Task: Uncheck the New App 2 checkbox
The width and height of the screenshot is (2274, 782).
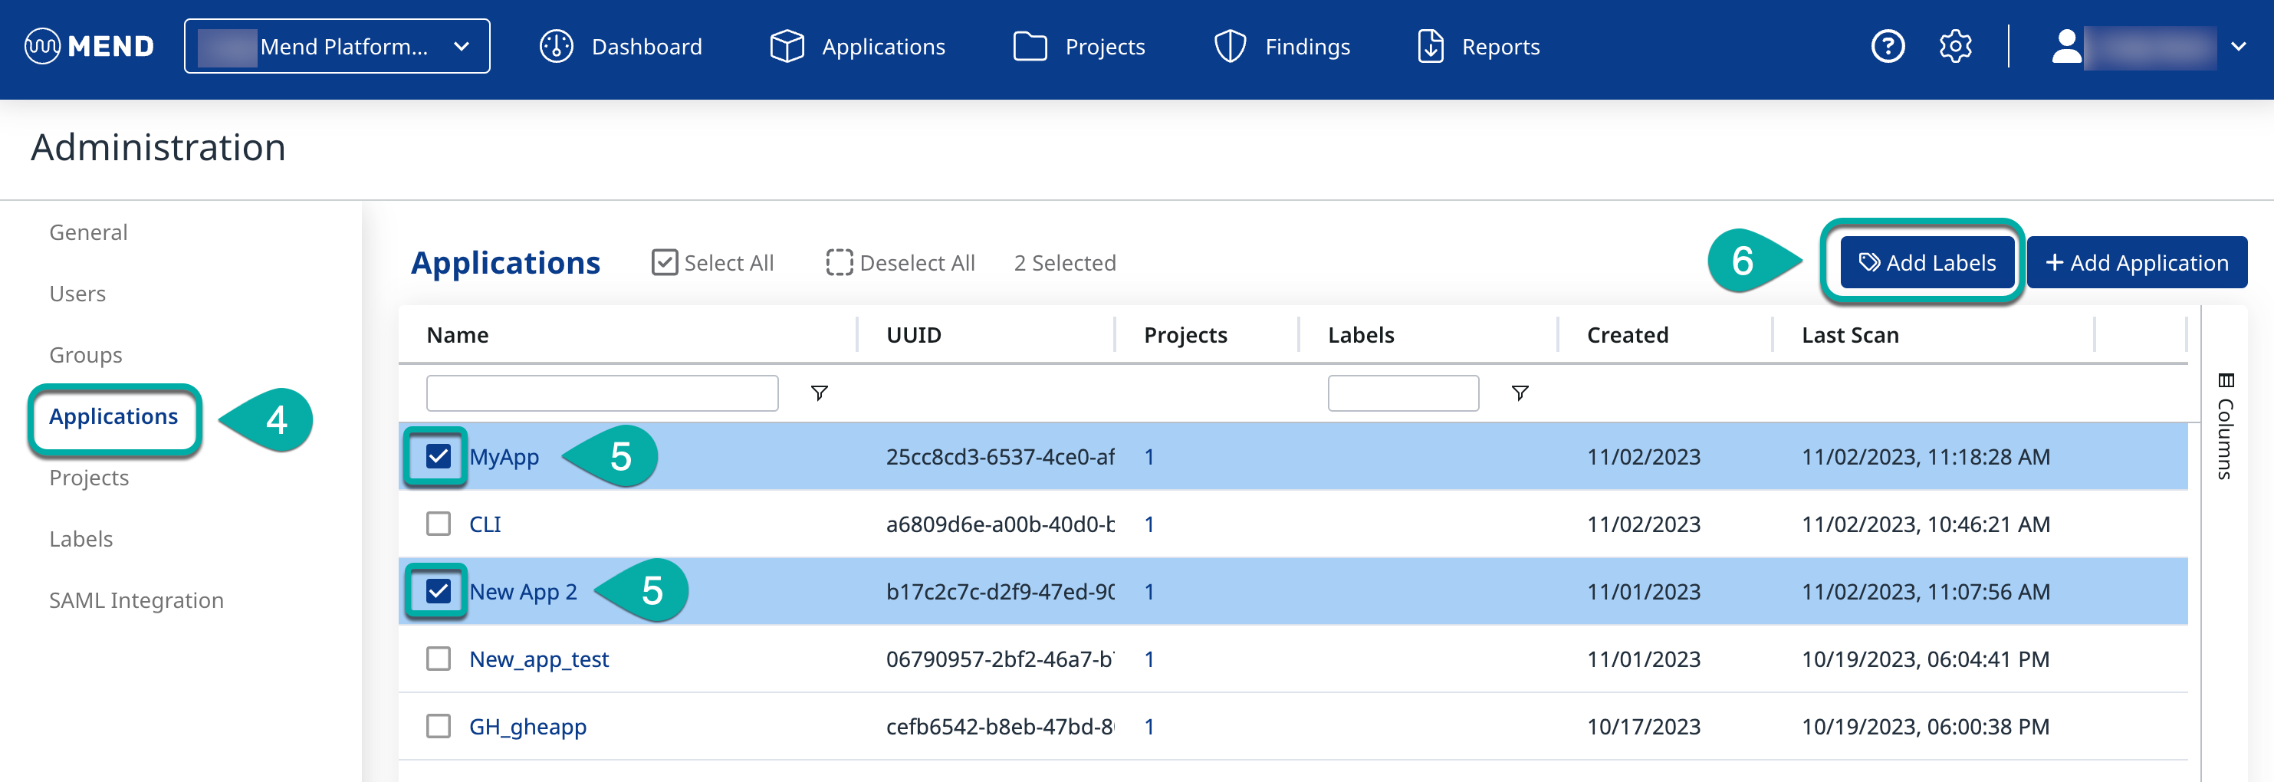Action: click(x=438, y=590)
